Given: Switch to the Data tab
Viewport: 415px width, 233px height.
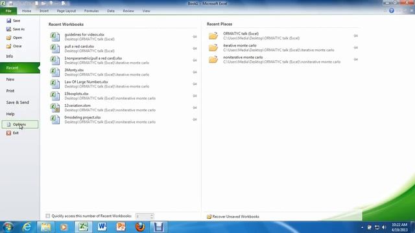Looking at the screenshot, I should pyautogui.click(x=111, y=11).
